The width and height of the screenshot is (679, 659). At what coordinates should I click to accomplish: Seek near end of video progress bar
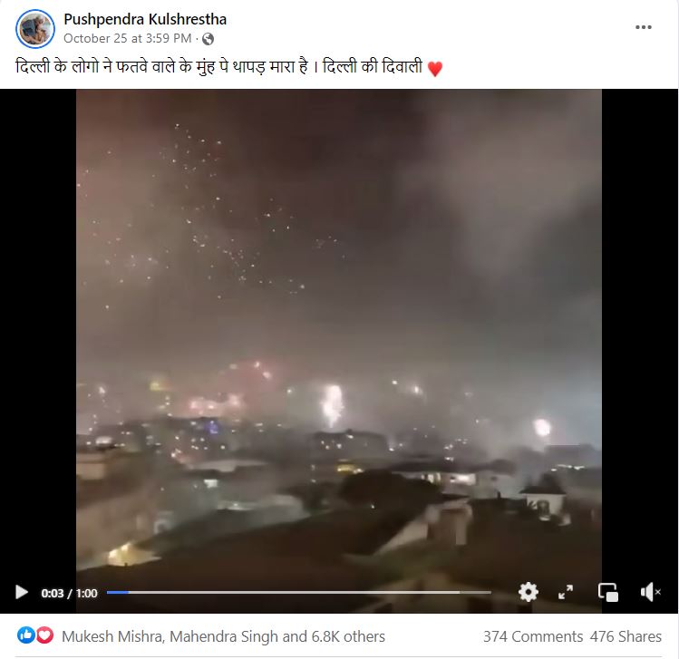point(476,592)
